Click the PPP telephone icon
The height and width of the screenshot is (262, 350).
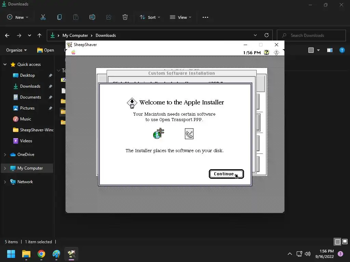(x=189, y=134)
